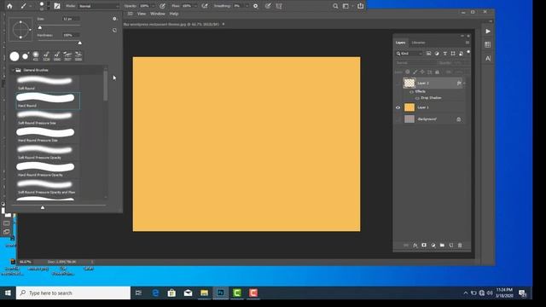Select Hard Round Pressure Opacity brush
This screenshot has width=546, height=307.
tap(48, 170)
